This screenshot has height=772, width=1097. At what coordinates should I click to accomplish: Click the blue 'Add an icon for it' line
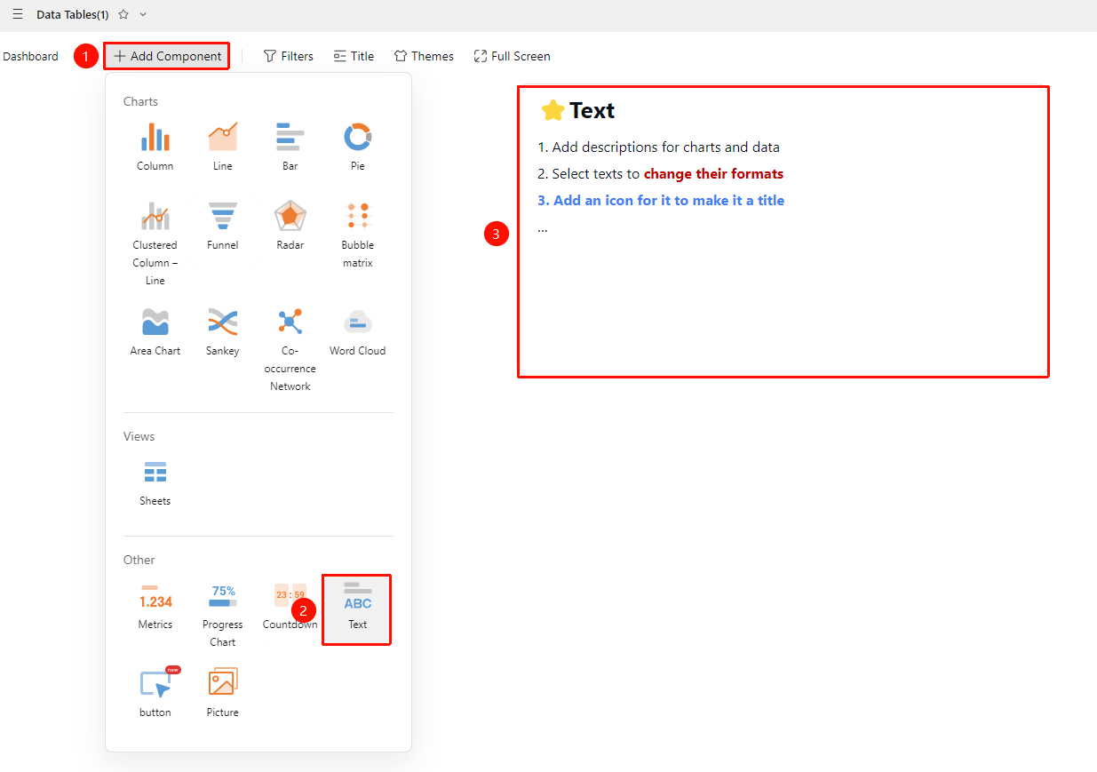[x=661, y=201]
